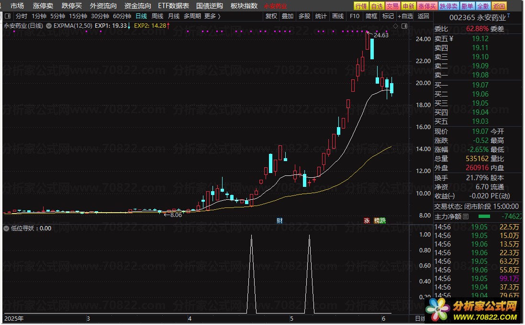
Task: Click the green 跌 marker below the chart
Action: 383,221
